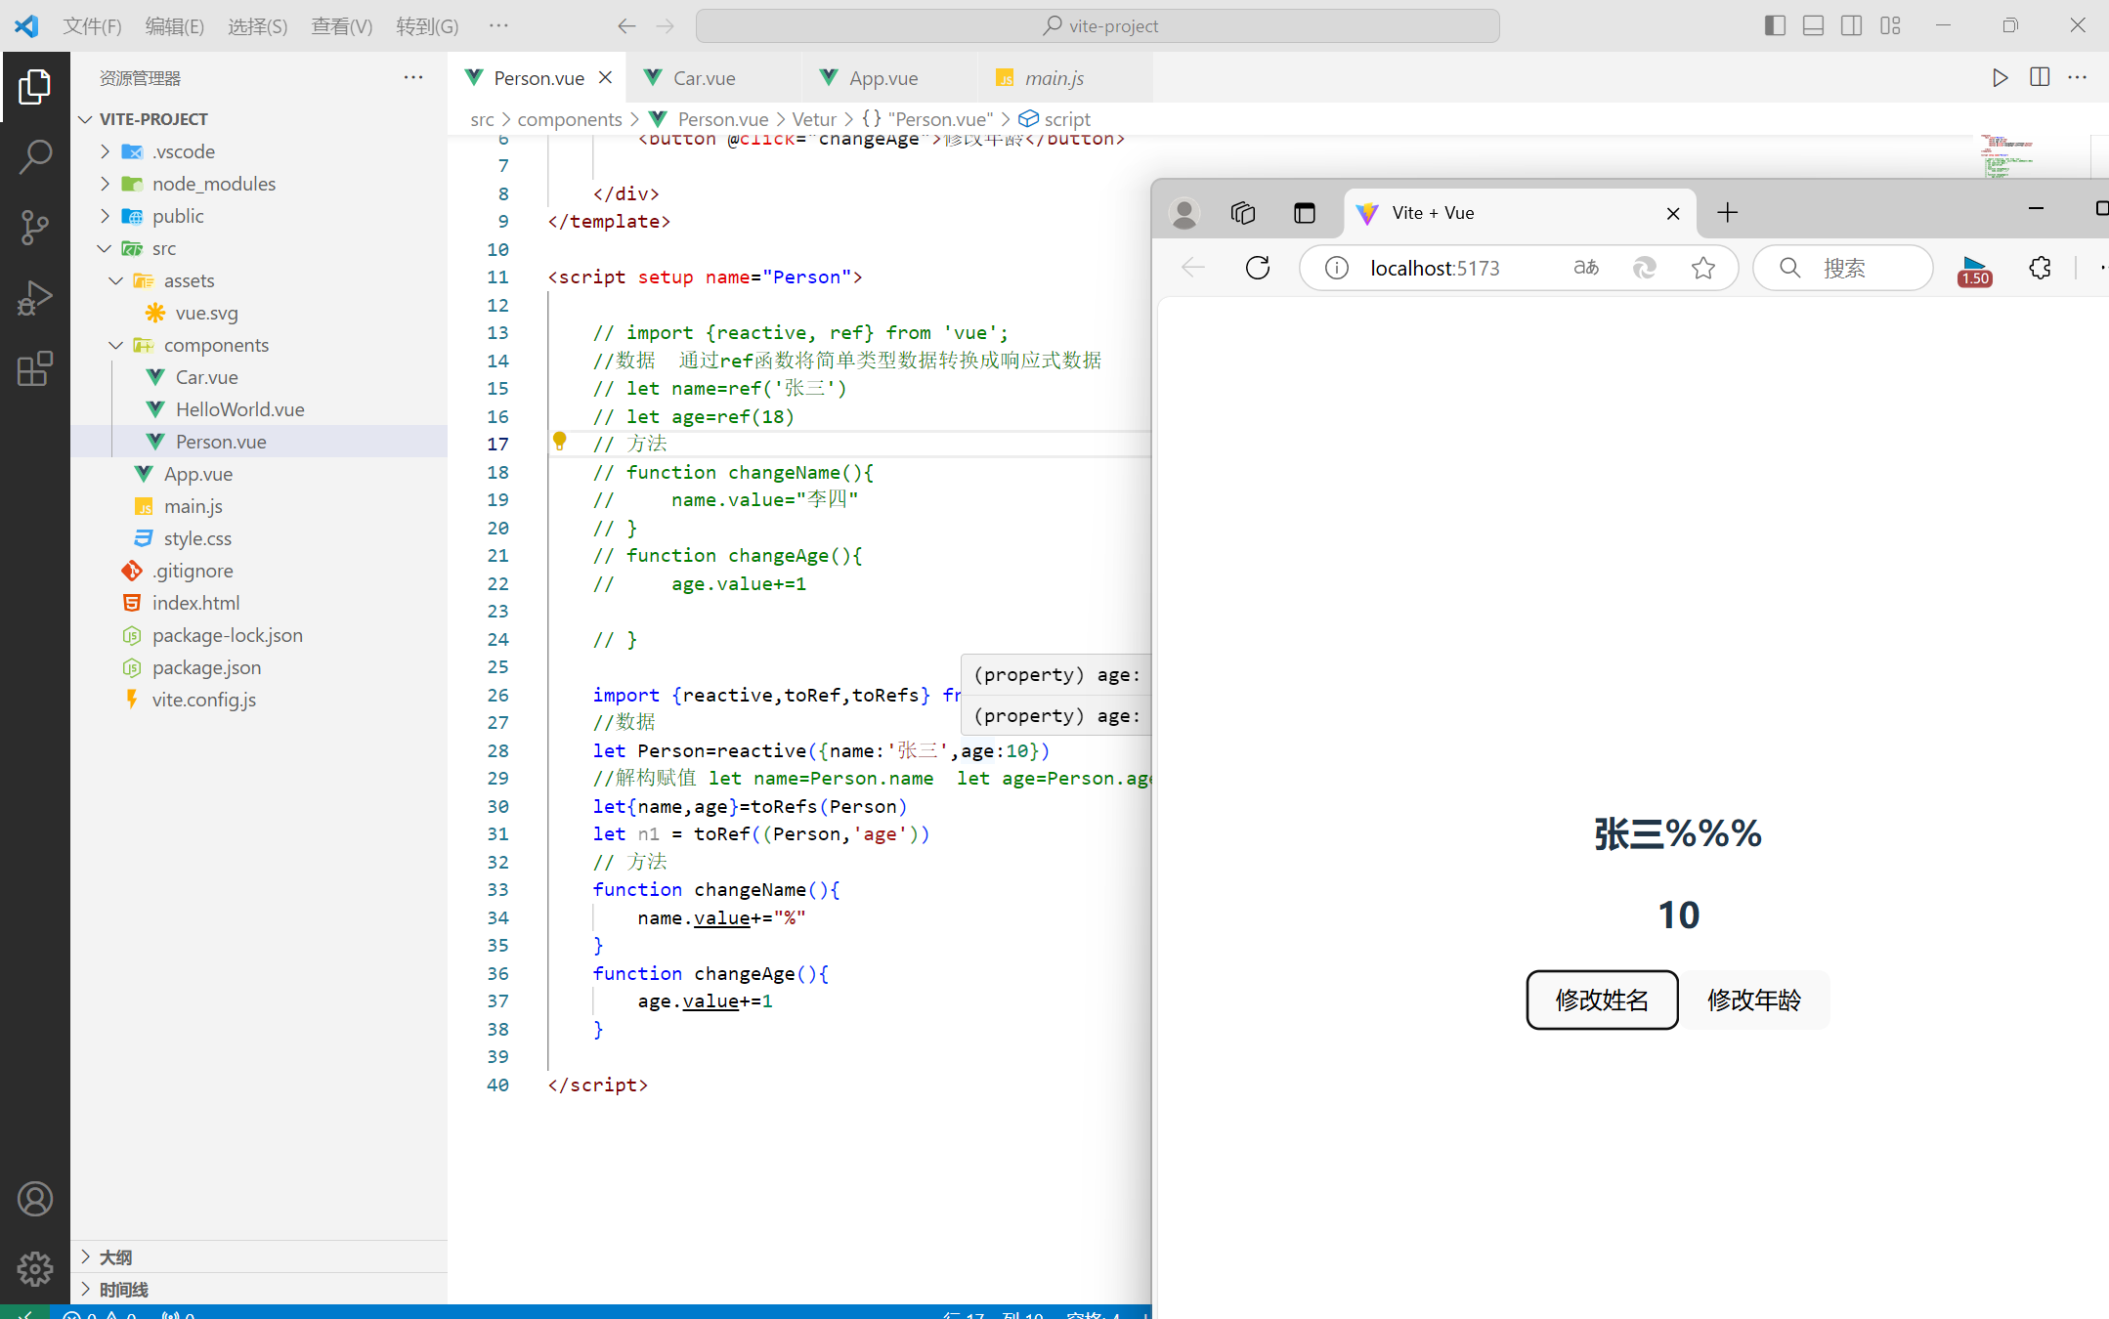Click the 修改姓名 button in browser
The width and height of the screenshot is (2109, 1319).
pyautogui.click(x=1602, y=1000)
